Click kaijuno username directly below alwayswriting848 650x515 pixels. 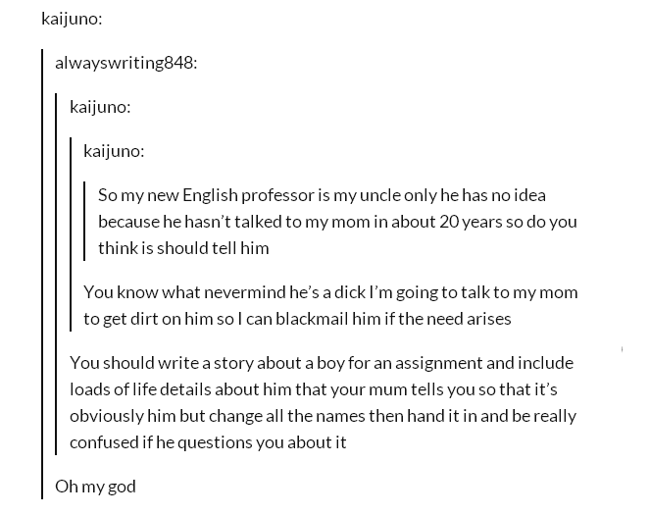[98, 107]
